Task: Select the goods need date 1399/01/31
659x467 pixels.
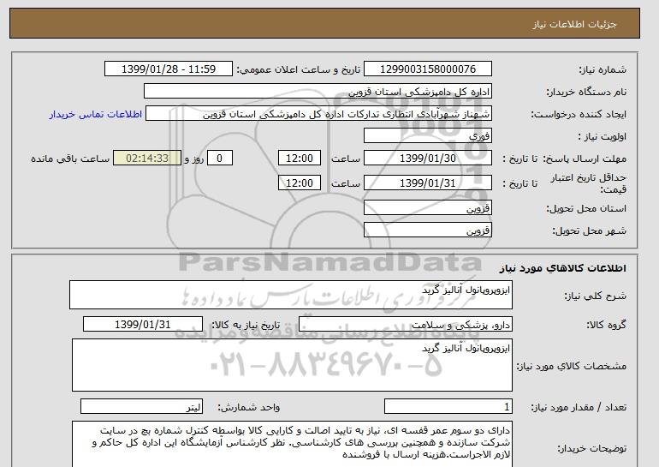Action: (143, 325)
